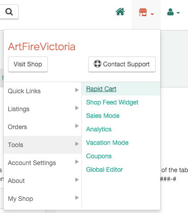Expand the My Shop submenu arrow

(77, 198)
